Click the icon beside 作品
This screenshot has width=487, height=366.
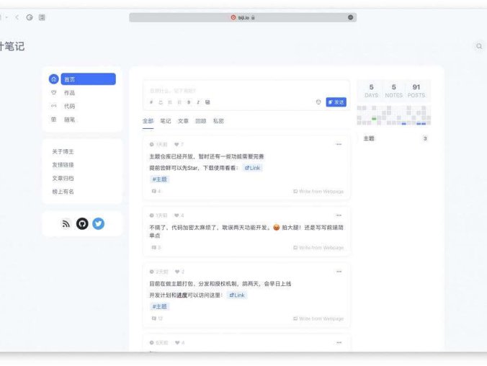coord(54,93)
